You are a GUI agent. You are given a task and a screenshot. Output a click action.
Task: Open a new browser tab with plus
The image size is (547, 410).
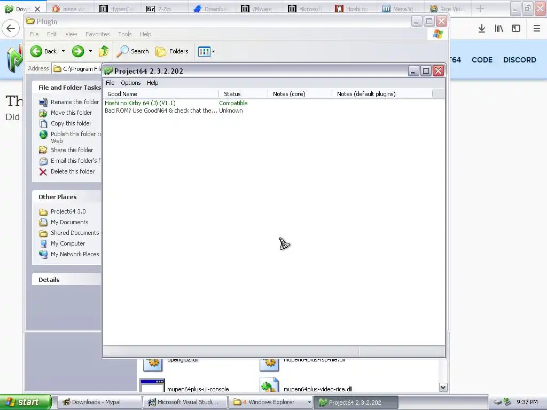[x=480, y=9]
